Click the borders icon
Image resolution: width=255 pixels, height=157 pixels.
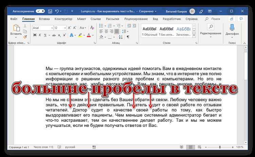tap(110, 37)
